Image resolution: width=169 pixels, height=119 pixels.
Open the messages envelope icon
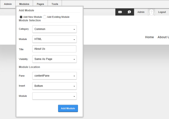[x=120, y=12]
